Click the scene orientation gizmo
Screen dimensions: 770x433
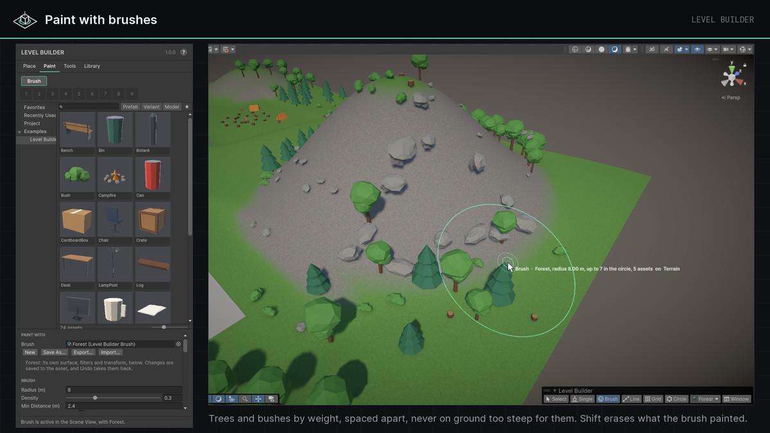point(732,76)
